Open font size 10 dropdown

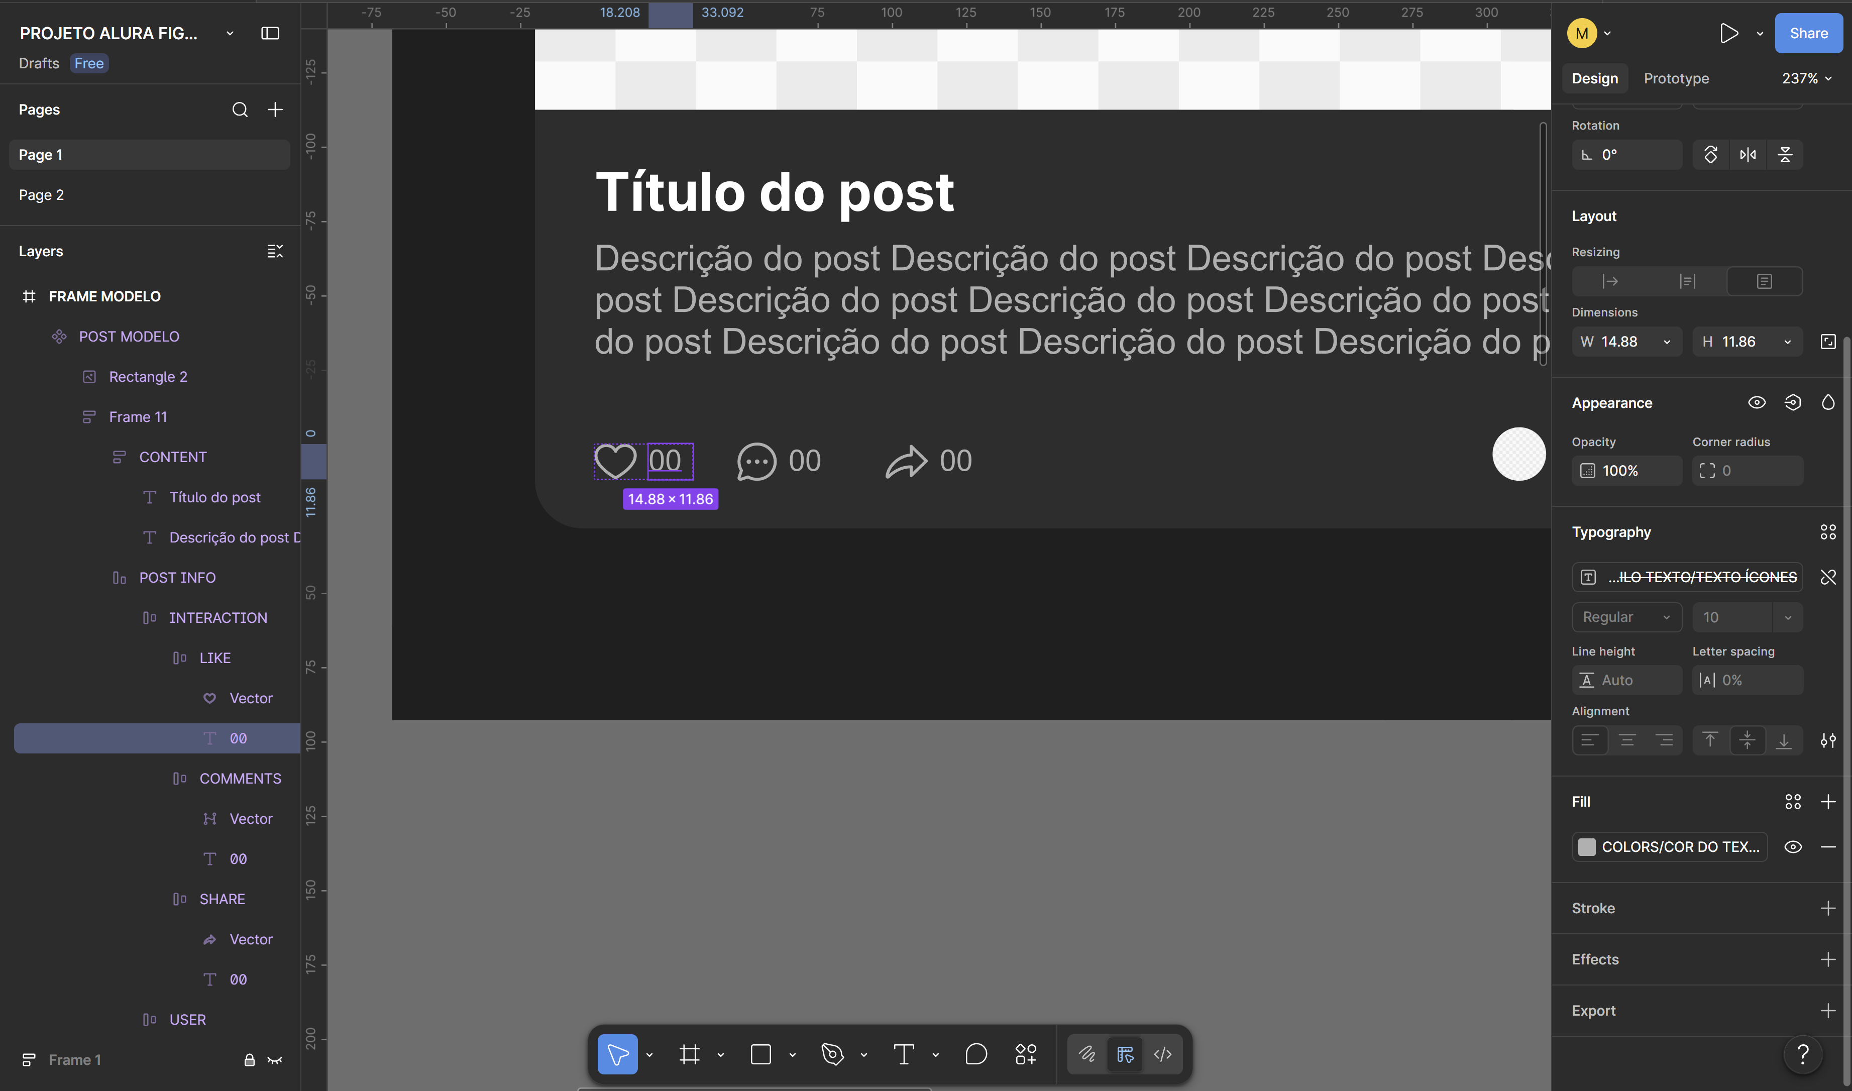click(x=1787, y=617)
